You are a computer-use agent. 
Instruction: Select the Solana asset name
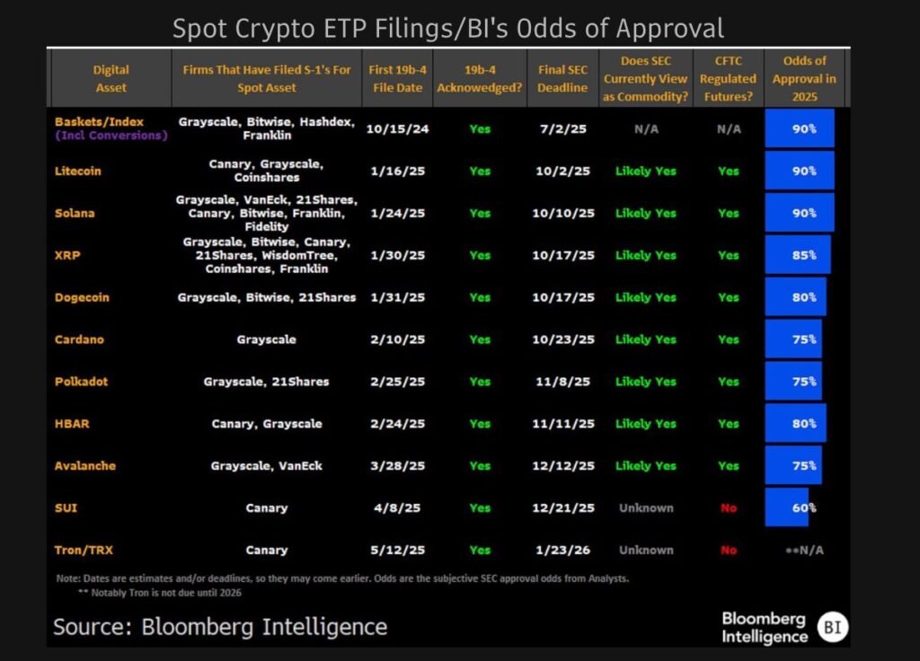[x=75, y=213]
